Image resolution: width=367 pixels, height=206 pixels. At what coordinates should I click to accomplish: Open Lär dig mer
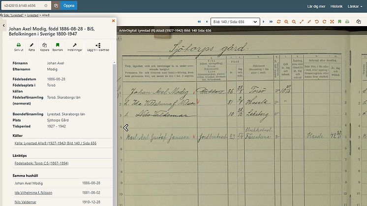tap(316, 6)
